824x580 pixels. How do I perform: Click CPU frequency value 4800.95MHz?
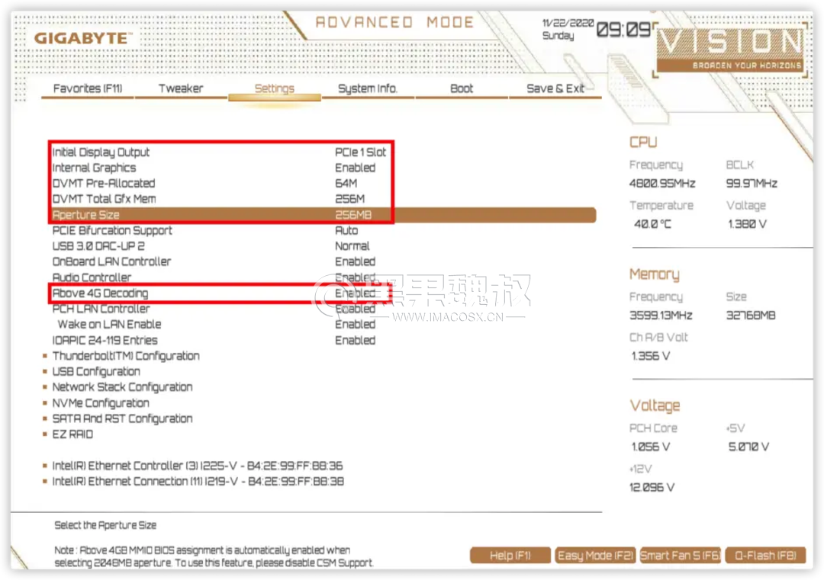click(662, 183)
